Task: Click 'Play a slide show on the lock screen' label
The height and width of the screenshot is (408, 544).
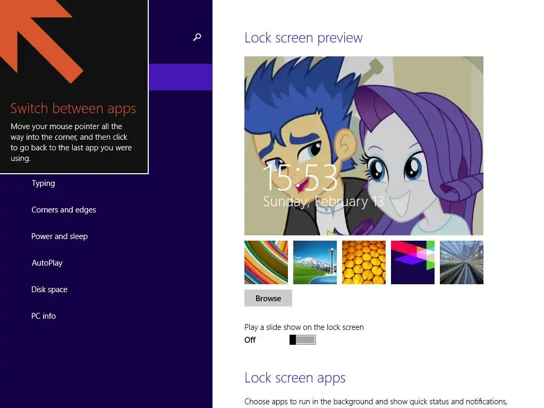Action: pyautogui.click(x=304, y=327)
